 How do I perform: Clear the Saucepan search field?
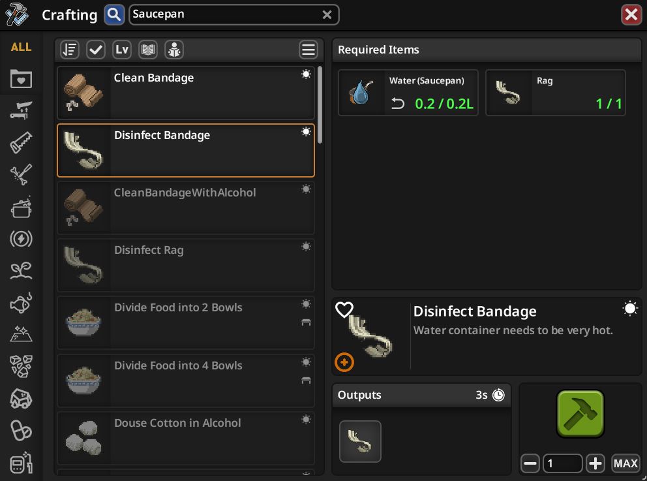tap(327, 15)
